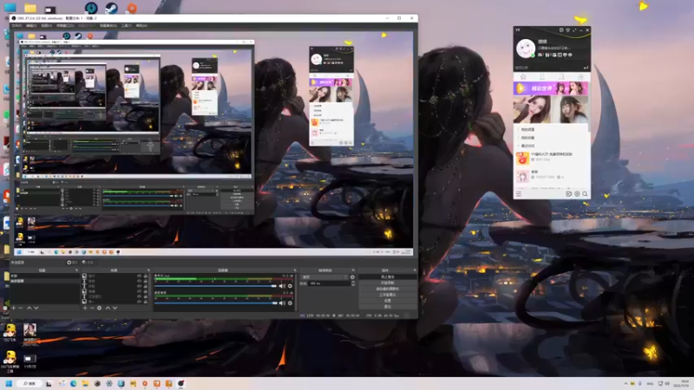Open Steam desktop shortcut icon
Viewport: 694px width, 390px height.
pyautogui.click(x=111, y=8)
